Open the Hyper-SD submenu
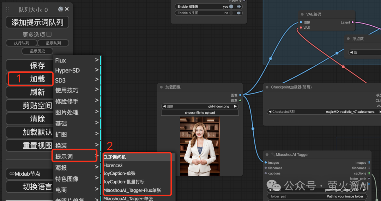This screenshot has height=201, width=381. (x=77, y=70)
